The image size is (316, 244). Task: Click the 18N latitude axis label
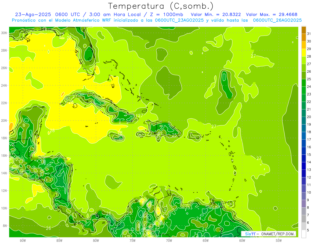pos(4,138)
